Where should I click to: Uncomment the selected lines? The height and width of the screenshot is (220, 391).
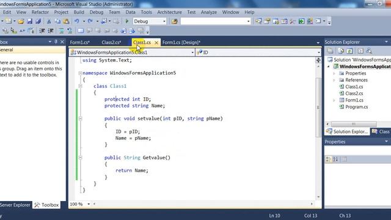coord(70,31)
